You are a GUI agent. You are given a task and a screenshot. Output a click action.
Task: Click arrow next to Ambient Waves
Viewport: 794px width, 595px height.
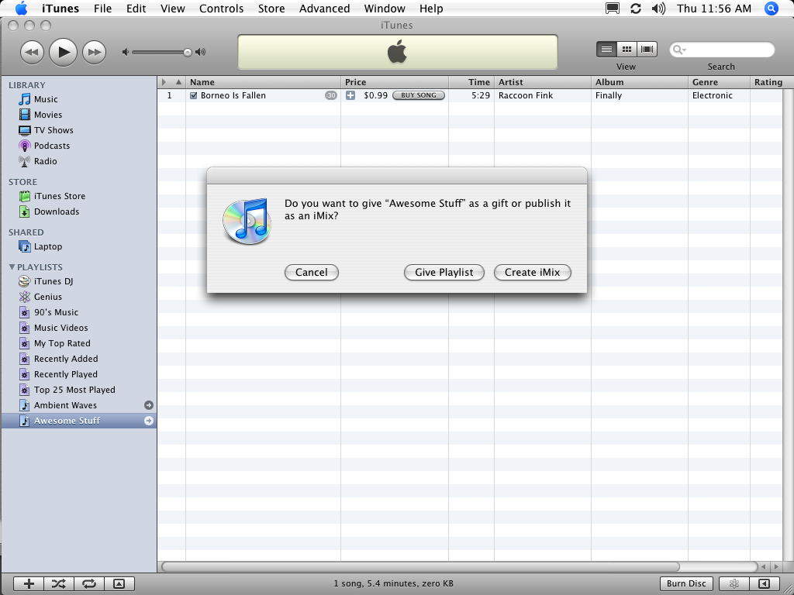tap(148, 405)
